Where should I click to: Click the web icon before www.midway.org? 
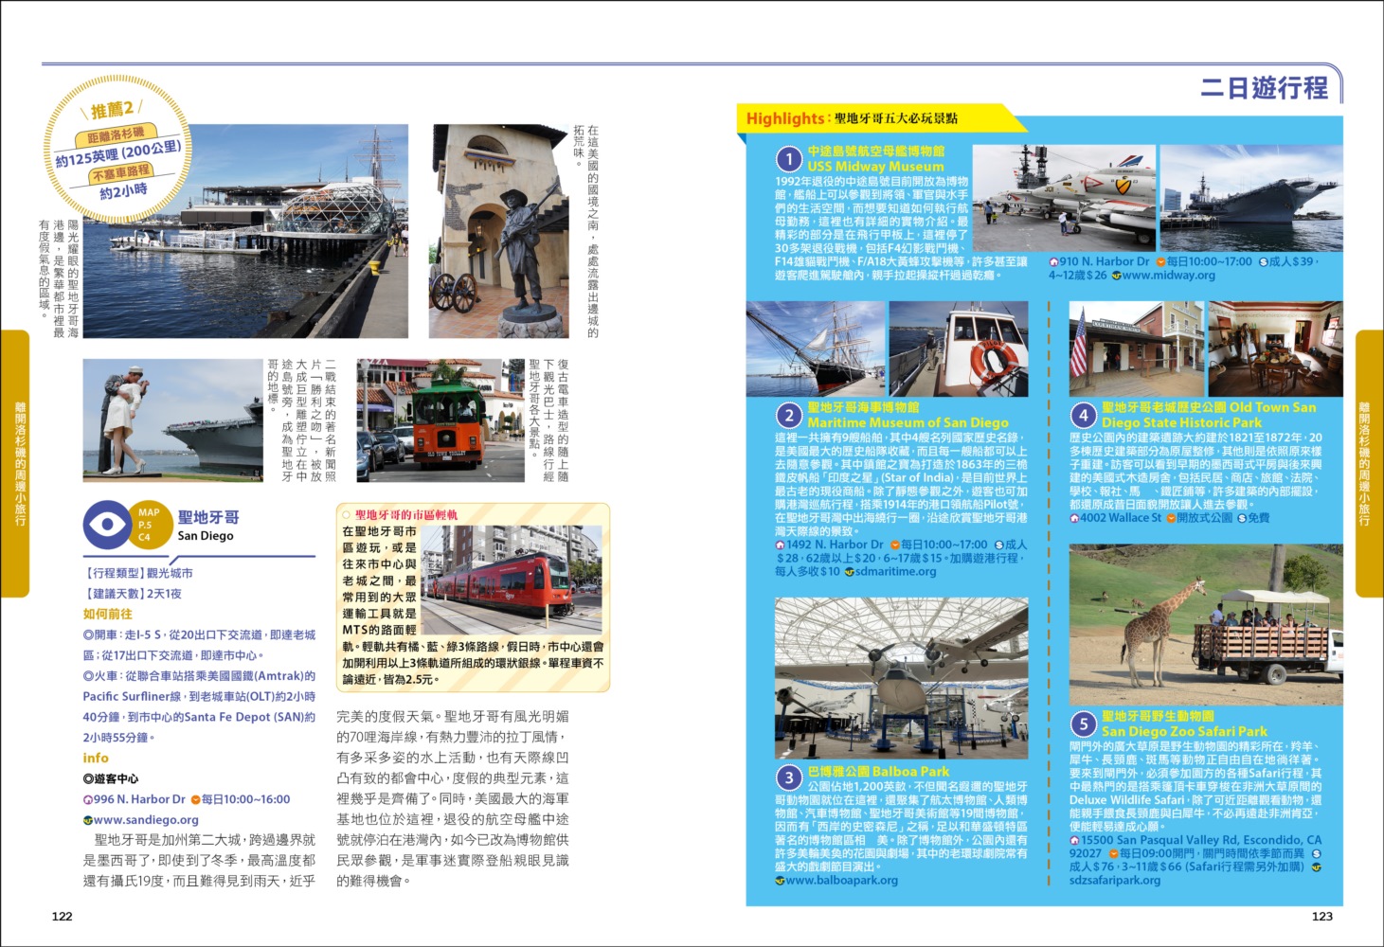pos(1116,276)
